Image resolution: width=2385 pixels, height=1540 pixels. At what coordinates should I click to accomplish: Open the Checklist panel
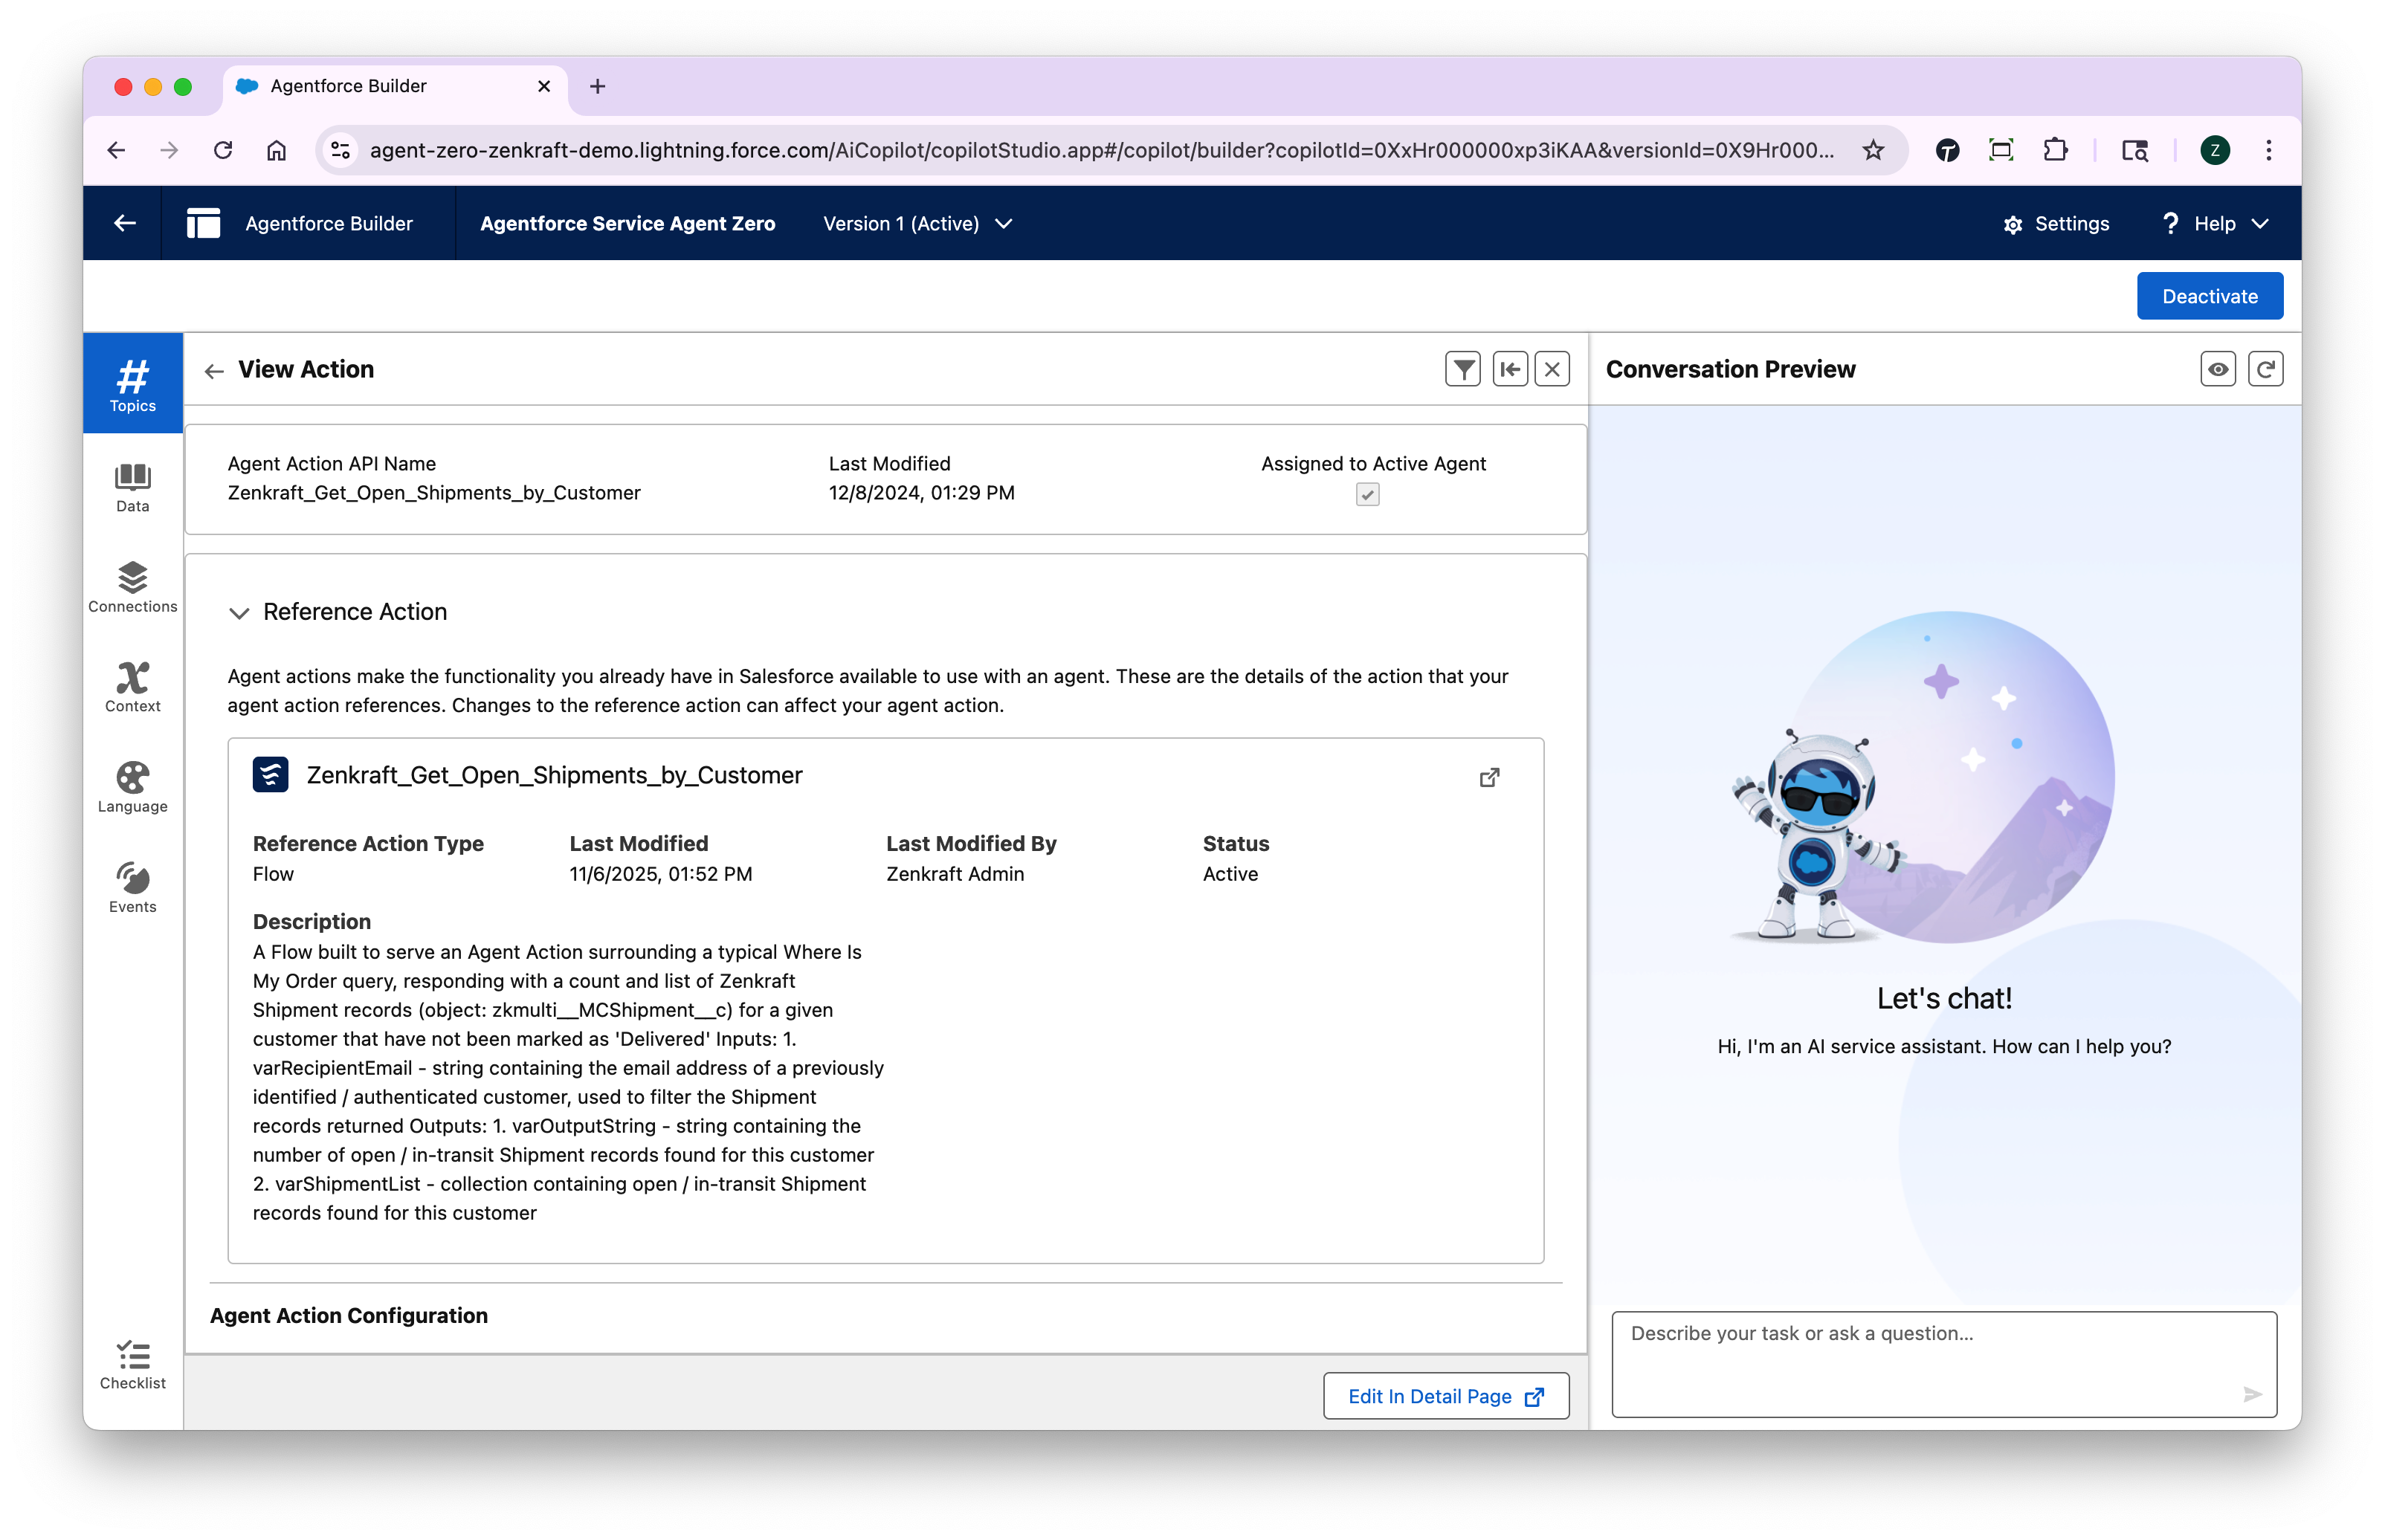point(132,1365)
